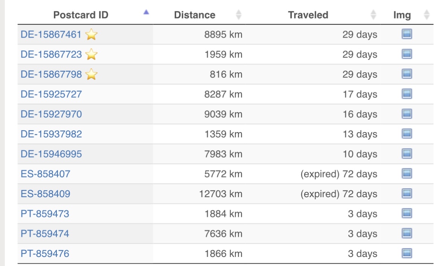Click the favorite star beside DE-15867798
The image size is (439, 266).
(91, 74)
